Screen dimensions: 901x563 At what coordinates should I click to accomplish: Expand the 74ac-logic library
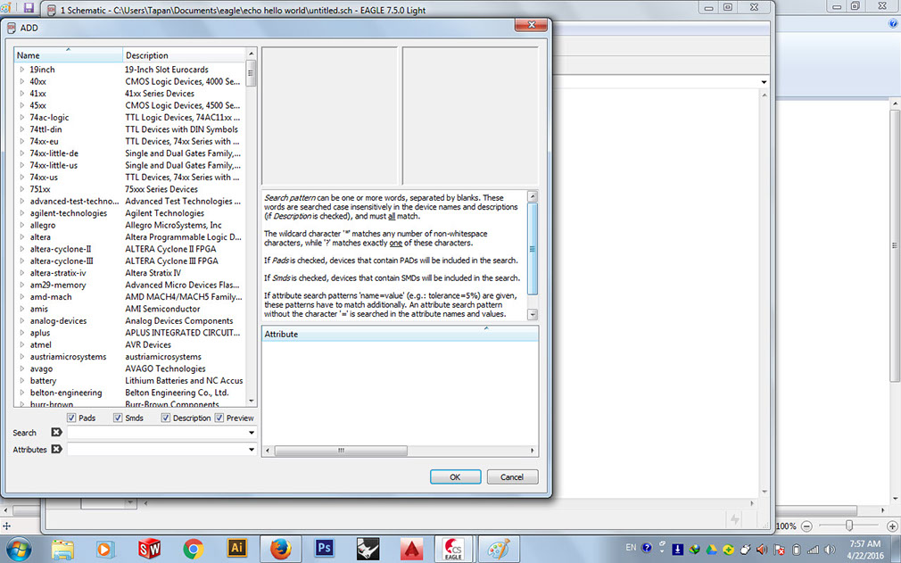(x=21, y=117)
